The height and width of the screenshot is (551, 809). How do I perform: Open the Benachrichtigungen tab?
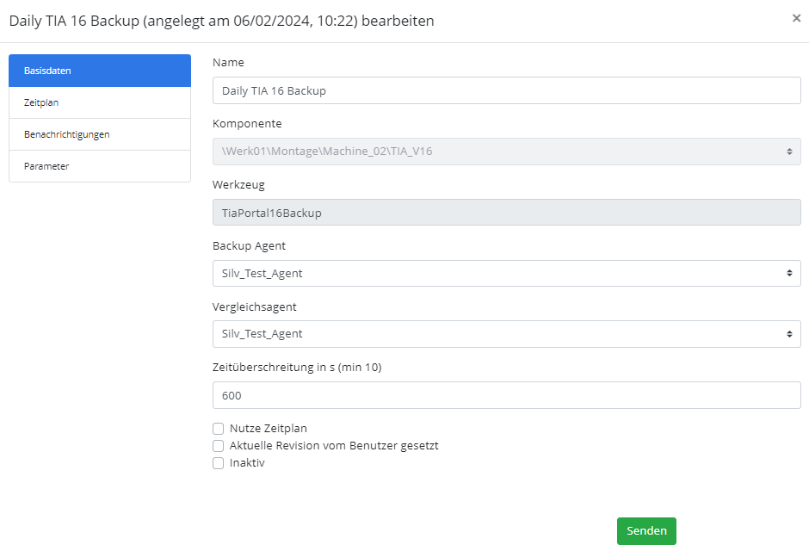pyautogui.click(x=100, y=134)
